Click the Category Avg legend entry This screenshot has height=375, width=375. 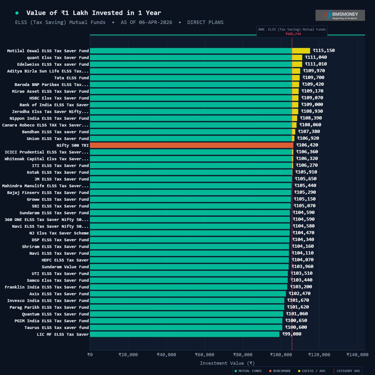[347, 371]
